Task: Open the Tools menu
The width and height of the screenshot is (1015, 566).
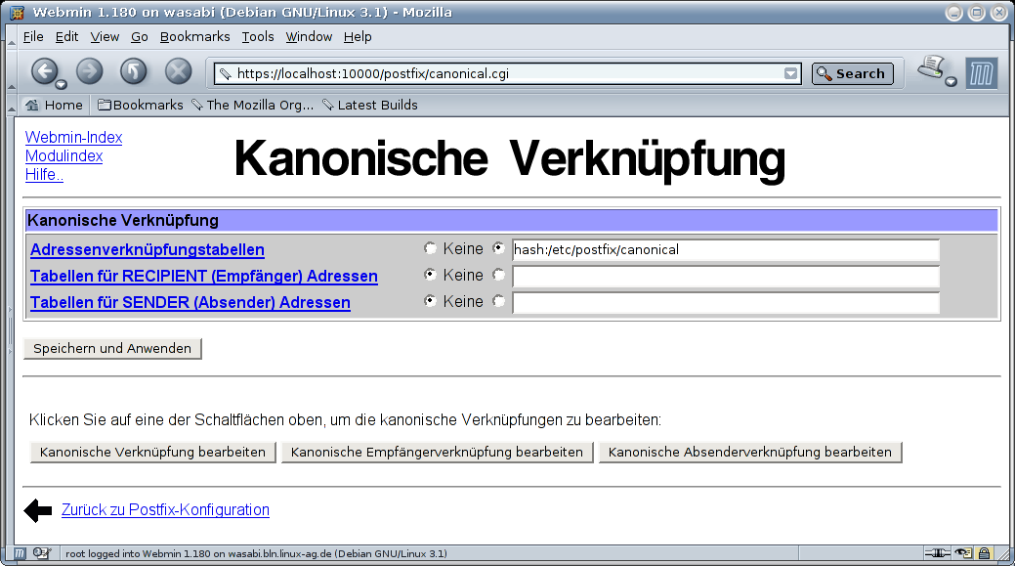Action: 258,37
